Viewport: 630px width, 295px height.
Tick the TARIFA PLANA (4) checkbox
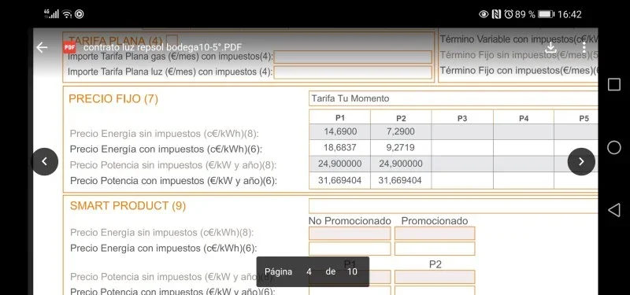[172, 41]
